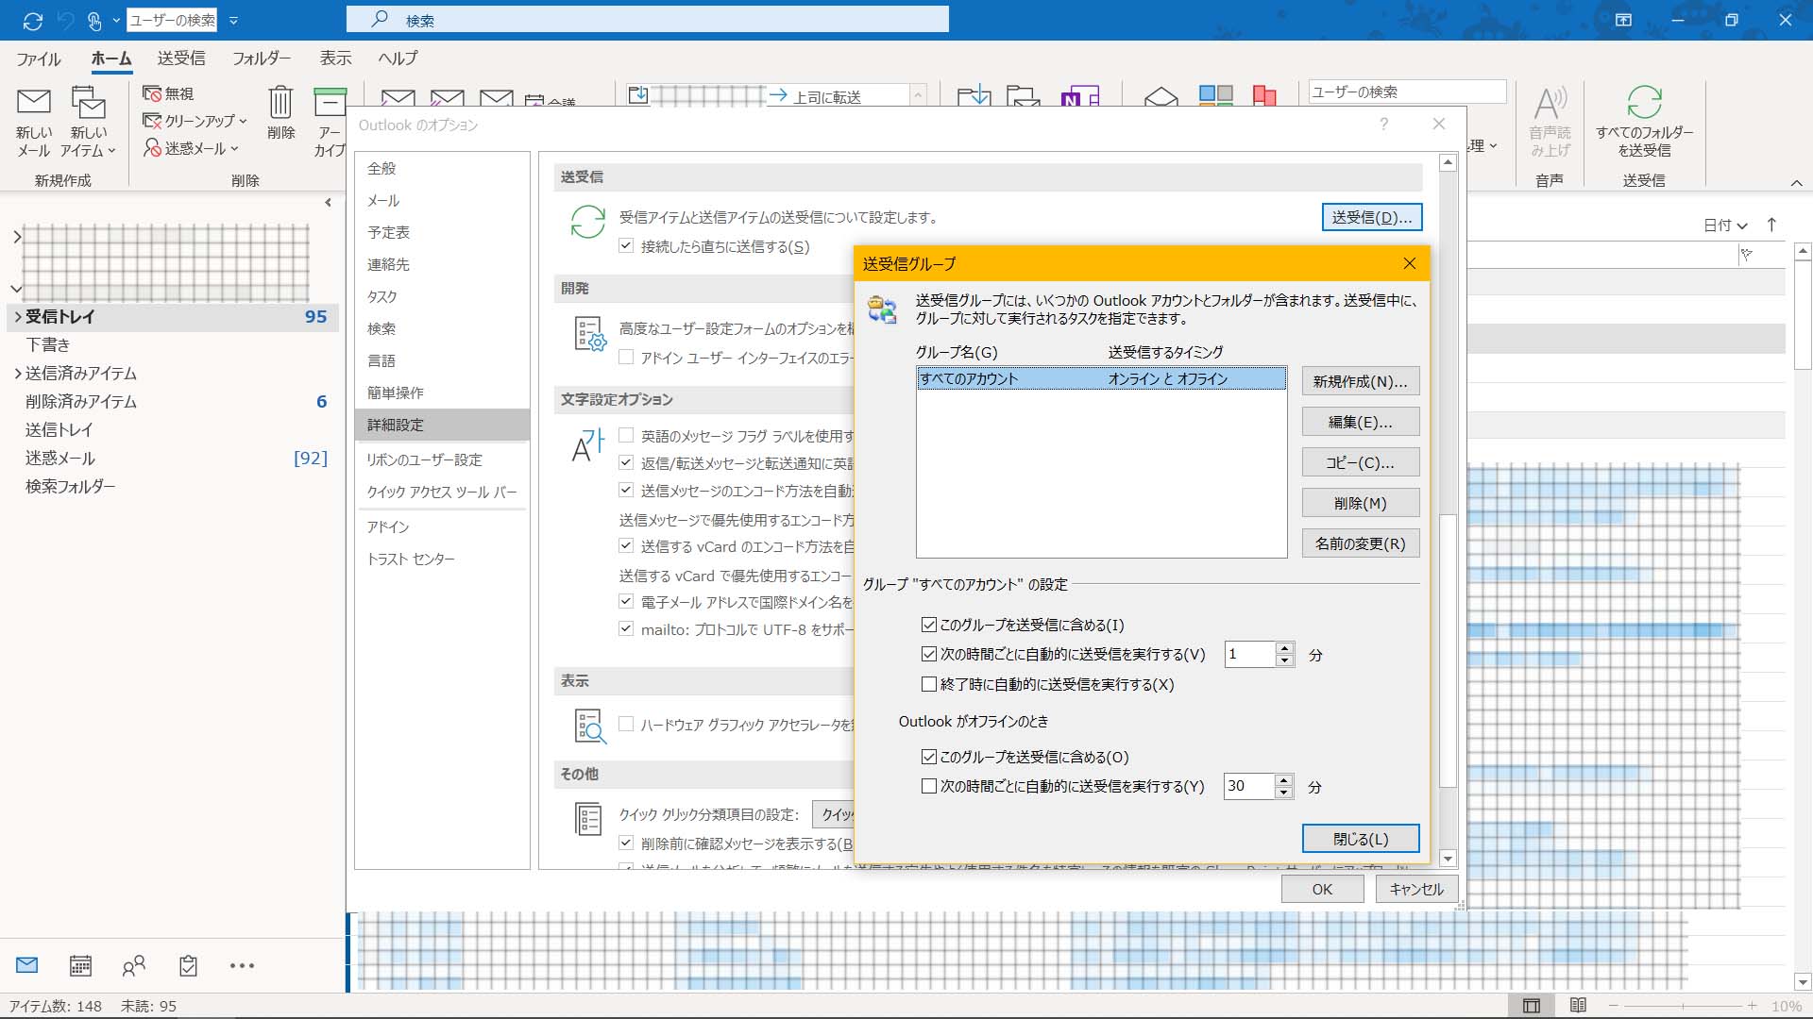Click the Edit (編集) group button
This screenshot has width=1813, height=1019.
[x=1360, y=422]
